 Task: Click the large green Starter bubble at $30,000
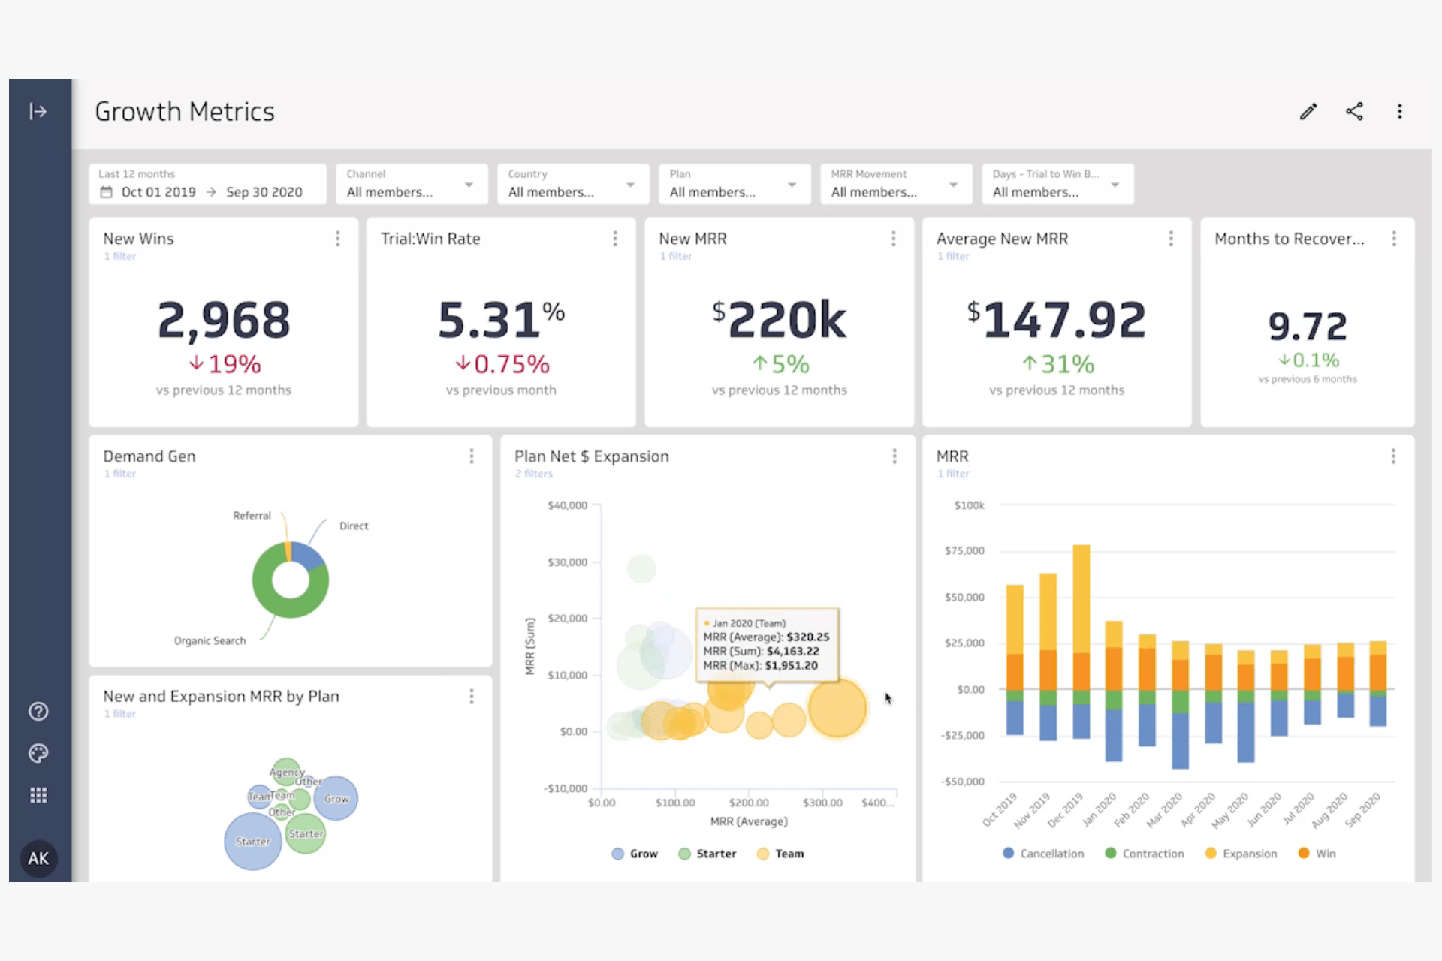641,568
